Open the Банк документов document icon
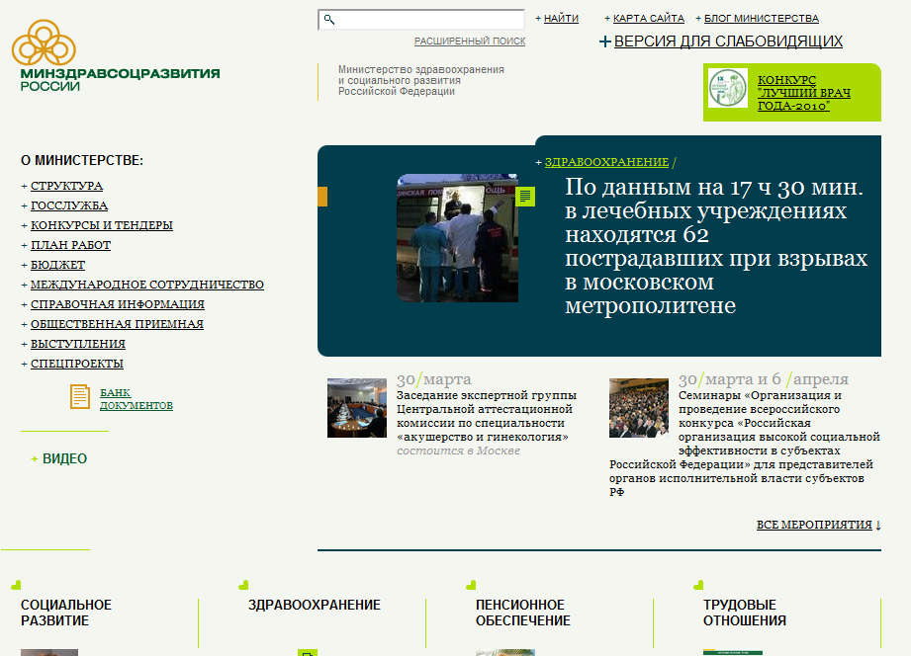The height and width of the screenshot is (656, 911). point(80,397)
